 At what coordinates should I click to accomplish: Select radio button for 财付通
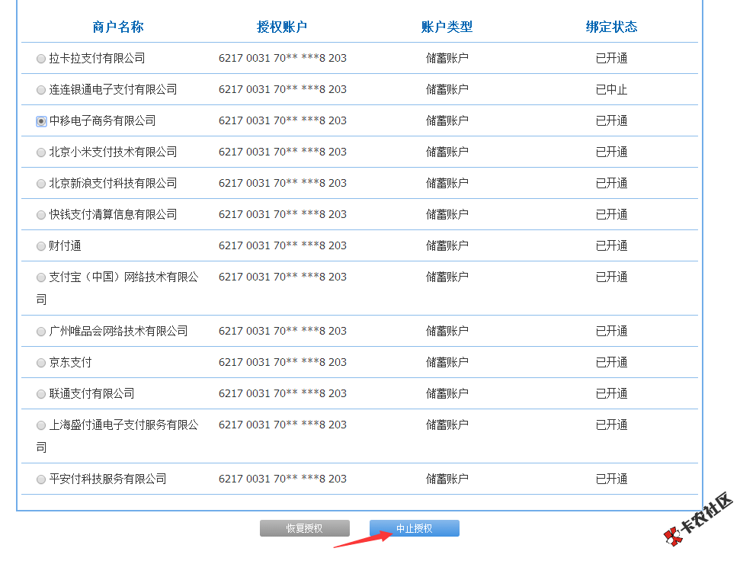coord(41,246)
